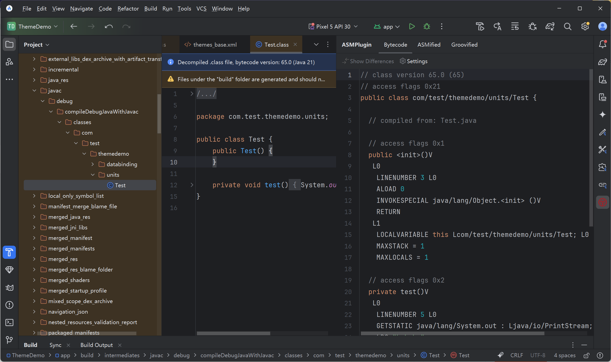Toggle the Build tool window button

coord(9,252)
